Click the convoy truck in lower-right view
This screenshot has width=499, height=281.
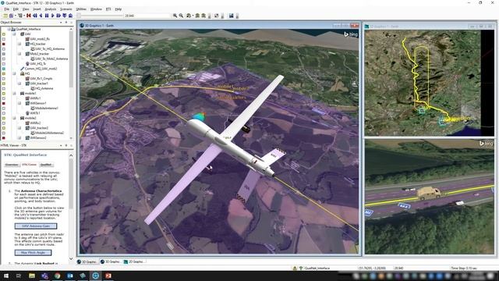[x=429, y=193]
